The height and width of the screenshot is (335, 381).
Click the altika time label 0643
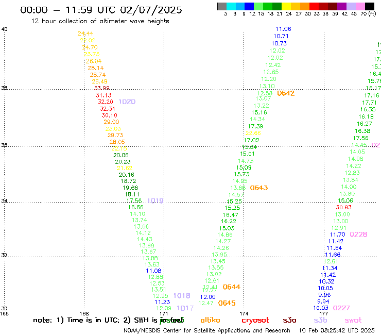[x=259, y=188]
